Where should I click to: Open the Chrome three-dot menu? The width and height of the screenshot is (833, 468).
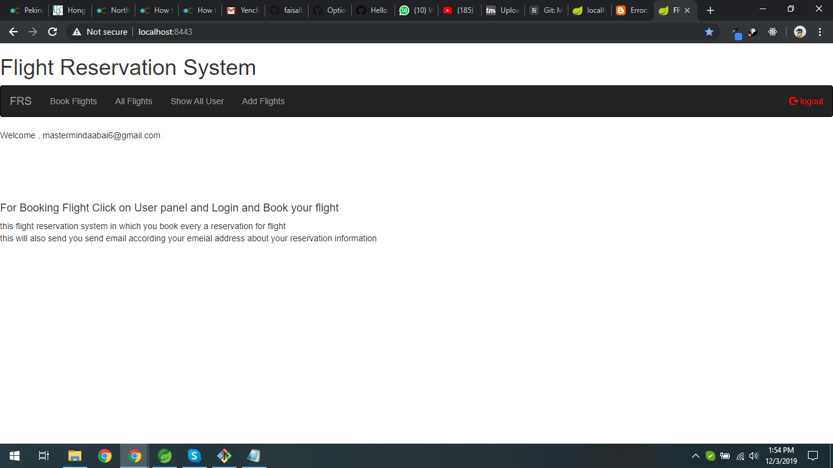pyautogui.click(x=819, y=31)
